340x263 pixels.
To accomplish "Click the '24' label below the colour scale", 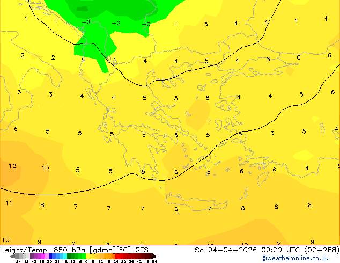I will pyautogui.click(x=116, y=262).
